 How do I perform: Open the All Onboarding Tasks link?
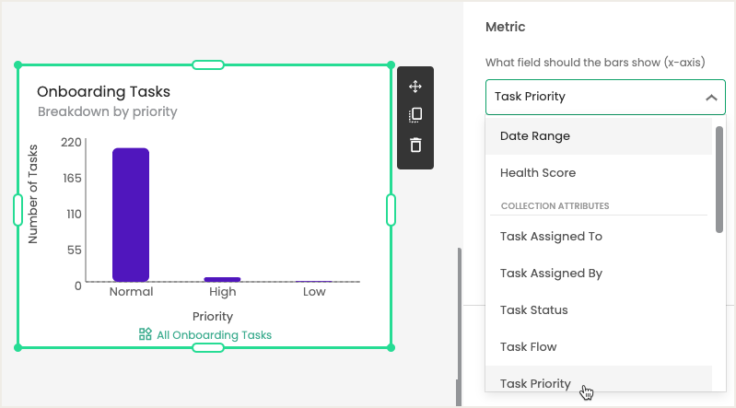[x=214, y=334]
